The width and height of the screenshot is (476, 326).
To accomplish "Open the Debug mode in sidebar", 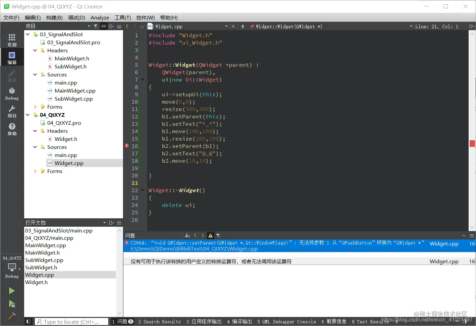I will [12, 94].
